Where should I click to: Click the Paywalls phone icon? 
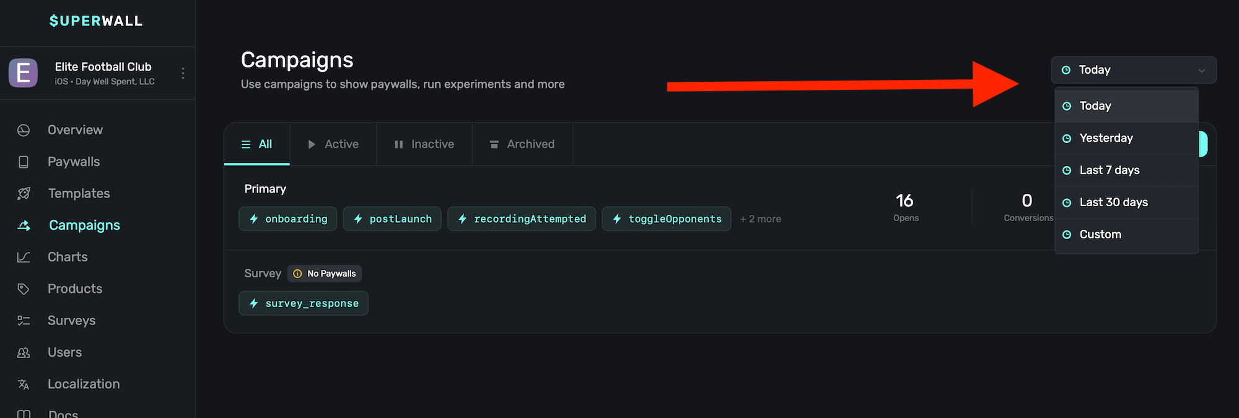[x=24, y=162]
